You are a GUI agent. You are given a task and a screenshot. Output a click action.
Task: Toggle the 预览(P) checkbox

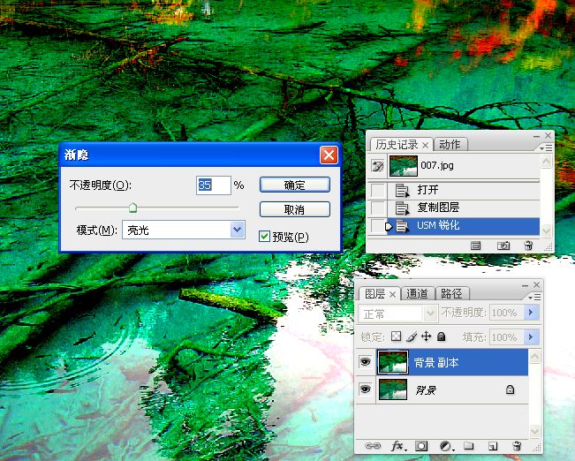pos(264,237)
